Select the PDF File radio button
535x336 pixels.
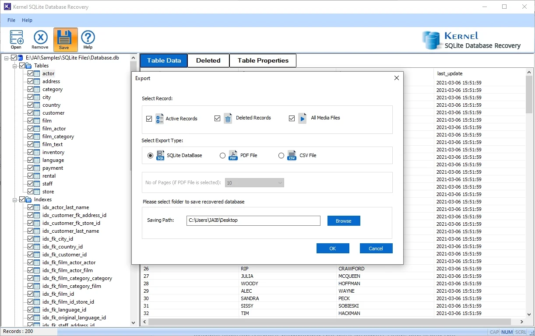[223, 155]
